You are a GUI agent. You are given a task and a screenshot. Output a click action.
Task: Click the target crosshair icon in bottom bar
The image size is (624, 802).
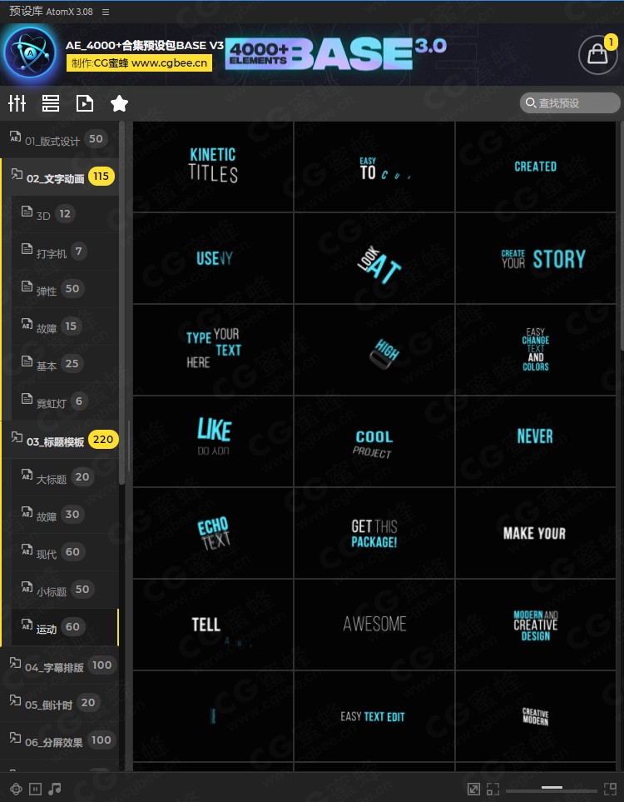click(16, 789)
